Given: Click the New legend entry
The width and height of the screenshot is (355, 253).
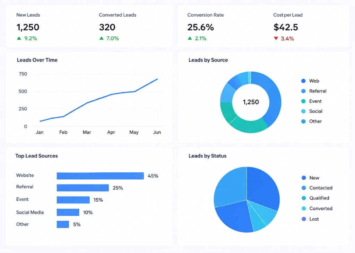Looking at the screenshot, I should coord(310,178).
